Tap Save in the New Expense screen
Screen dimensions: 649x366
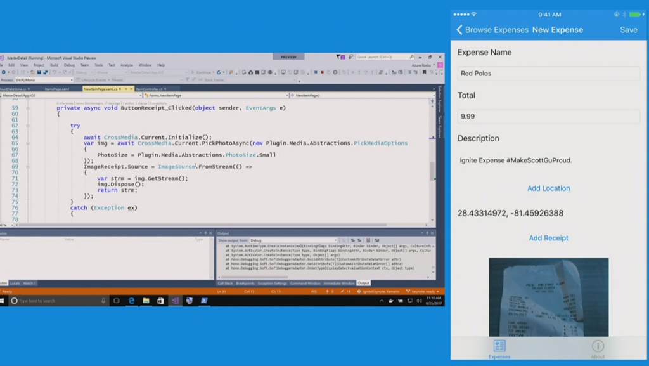click(x=628, y=30)
